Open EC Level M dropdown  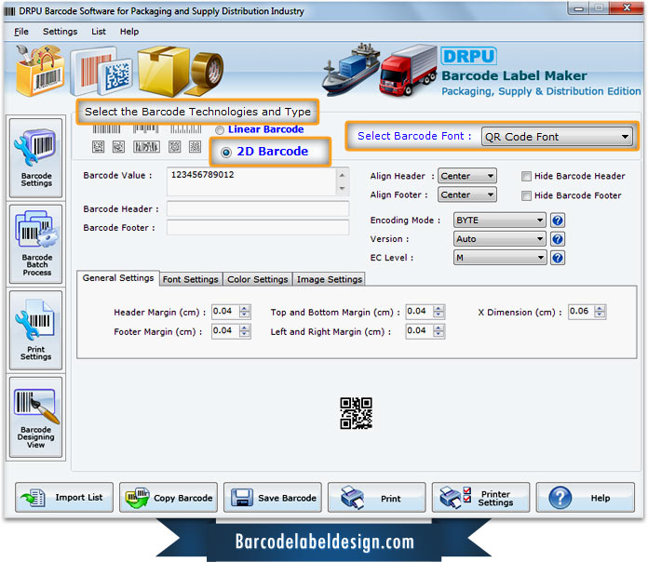point(499,258)
